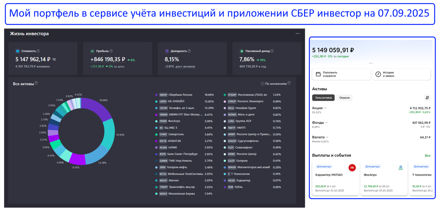Click the help icon next to Прибыль
440x213 pixels.
coord(111,51)
